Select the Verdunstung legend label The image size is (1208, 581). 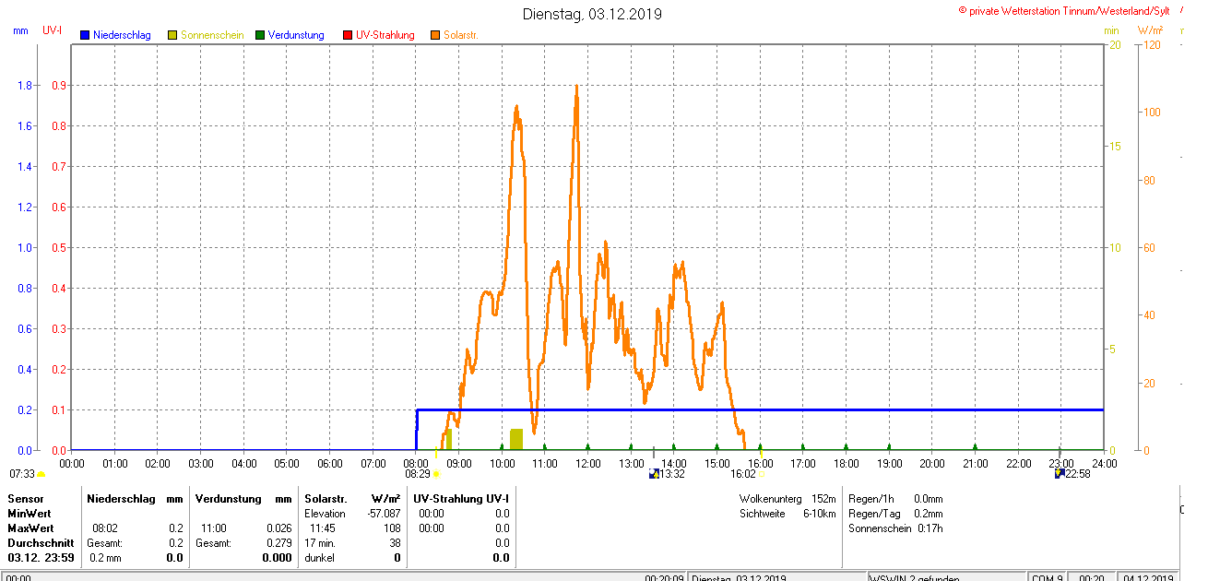pyautogui.click(x=296, y=35)
